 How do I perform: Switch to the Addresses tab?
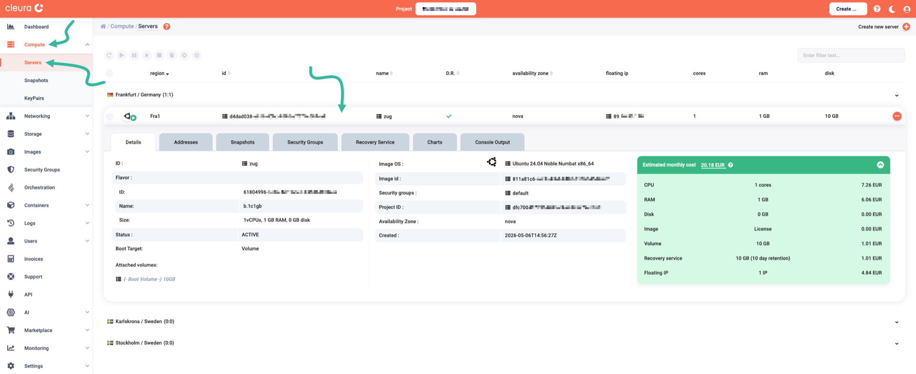click(186, 142)
